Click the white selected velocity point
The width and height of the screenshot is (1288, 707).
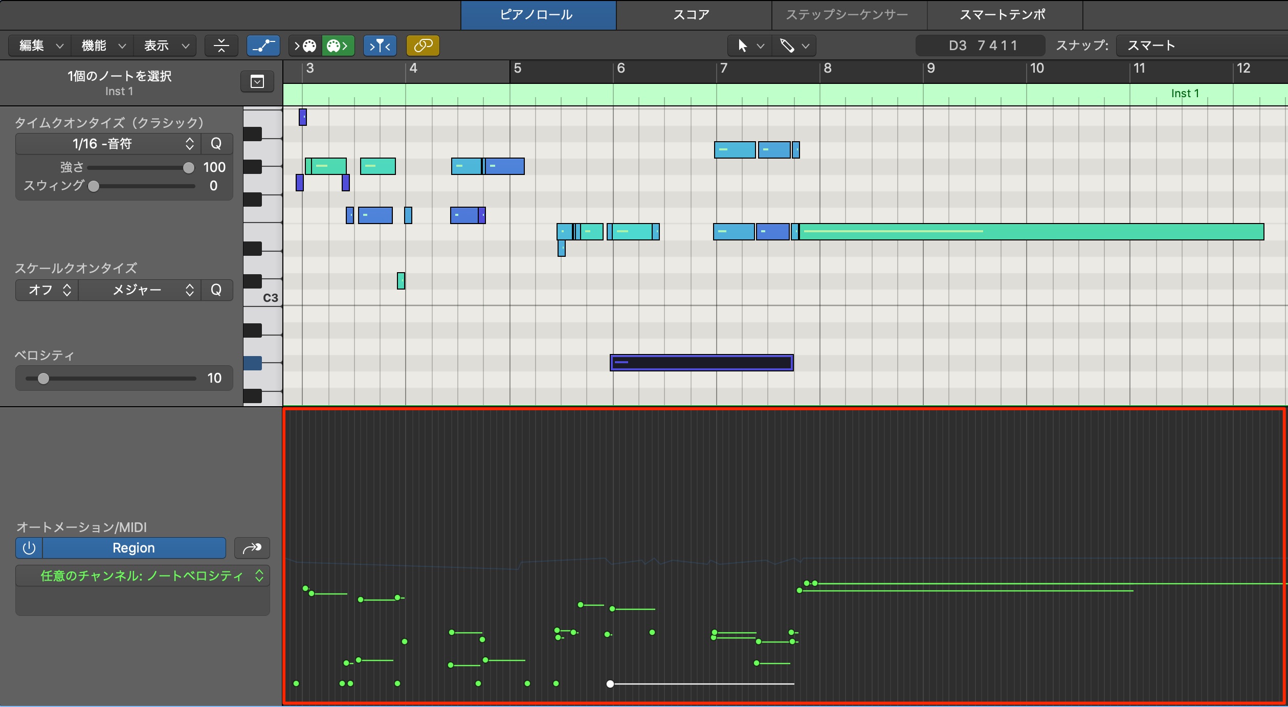pyautogui.click(x=610, y=684)
